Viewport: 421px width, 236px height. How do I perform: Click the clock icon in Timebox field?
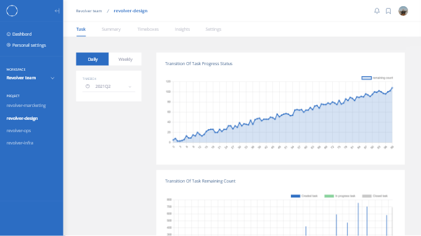click(88, 86)
